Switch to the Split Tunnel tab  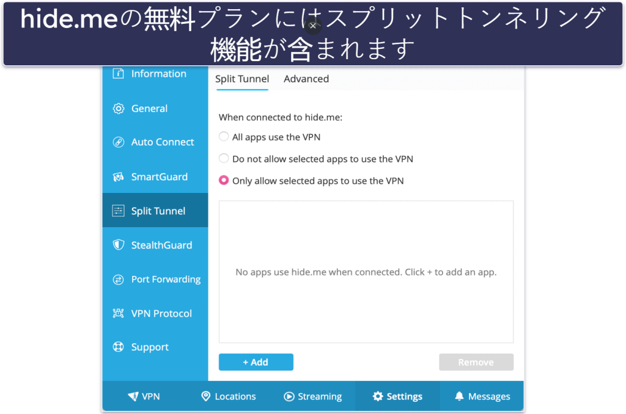point(242,79)
